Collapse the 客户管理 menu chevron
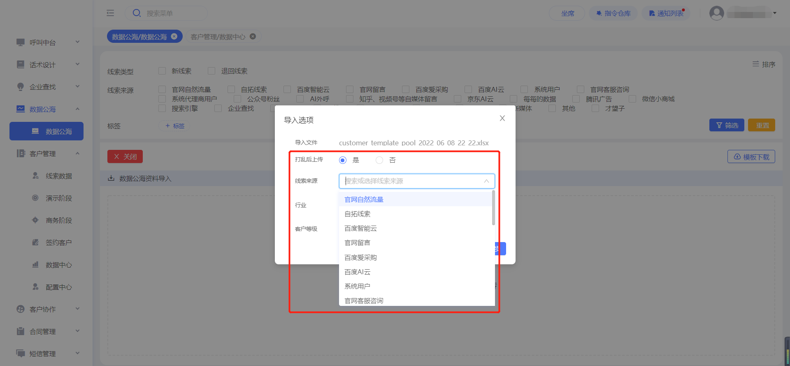 [x=77, y=153]
